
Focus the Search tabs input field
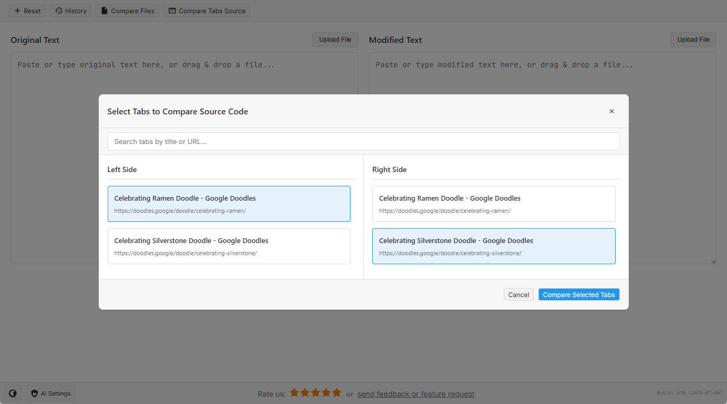[x=363, y=141]
